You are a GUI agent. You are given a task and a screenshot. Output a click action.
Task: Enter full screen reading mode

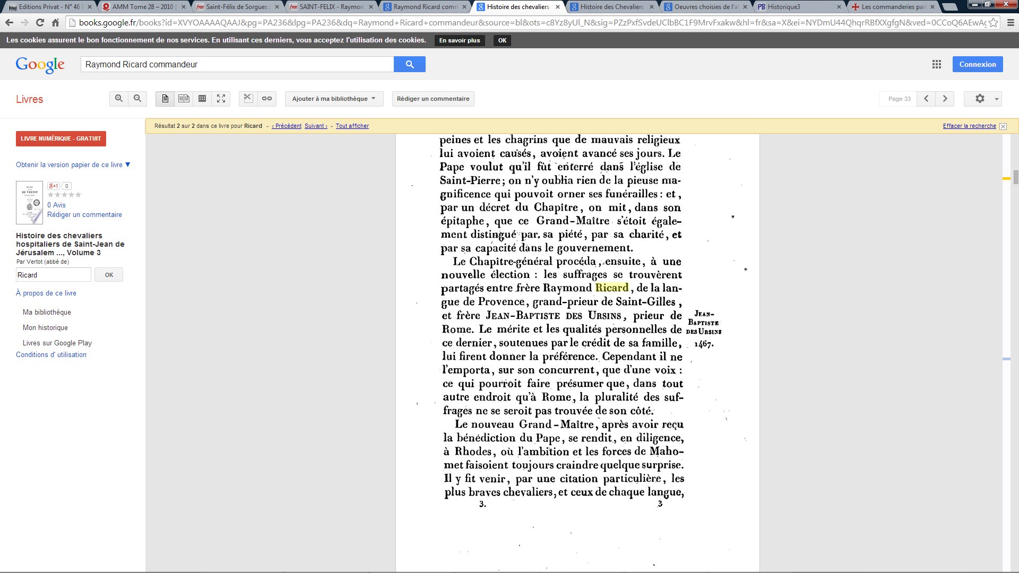(x=221, y=99)
